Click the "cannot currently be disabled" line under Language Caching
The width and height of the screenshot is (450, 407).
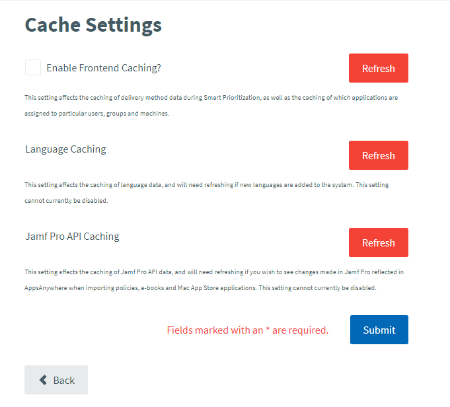tap(66, 201)
